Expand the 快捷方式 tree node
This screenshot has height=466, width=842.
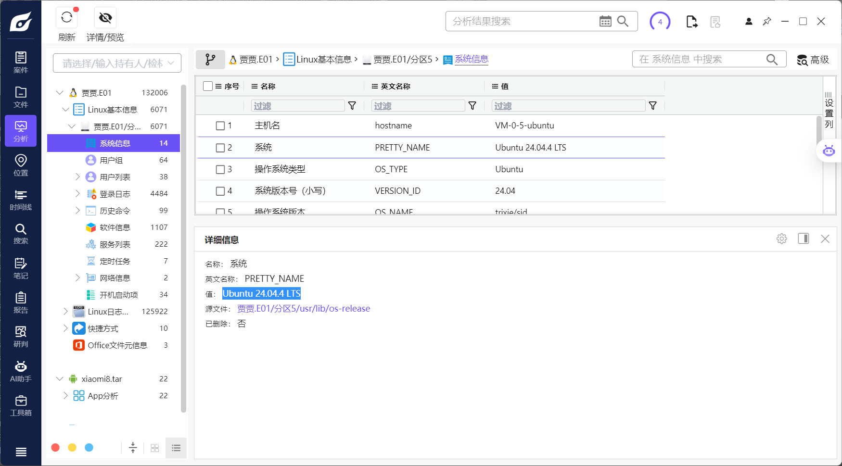tap(65, 328)
